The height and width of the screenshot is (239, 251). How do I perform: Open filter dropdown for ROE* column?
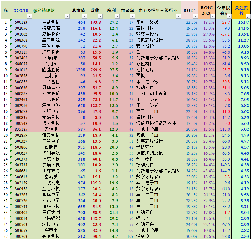pyautogui.click(x=195, y=16)
